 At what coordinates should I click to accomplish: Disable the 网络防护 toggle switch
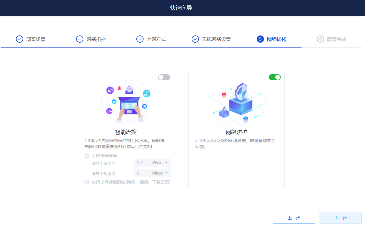pyautogui.click(x=274, y=77)
